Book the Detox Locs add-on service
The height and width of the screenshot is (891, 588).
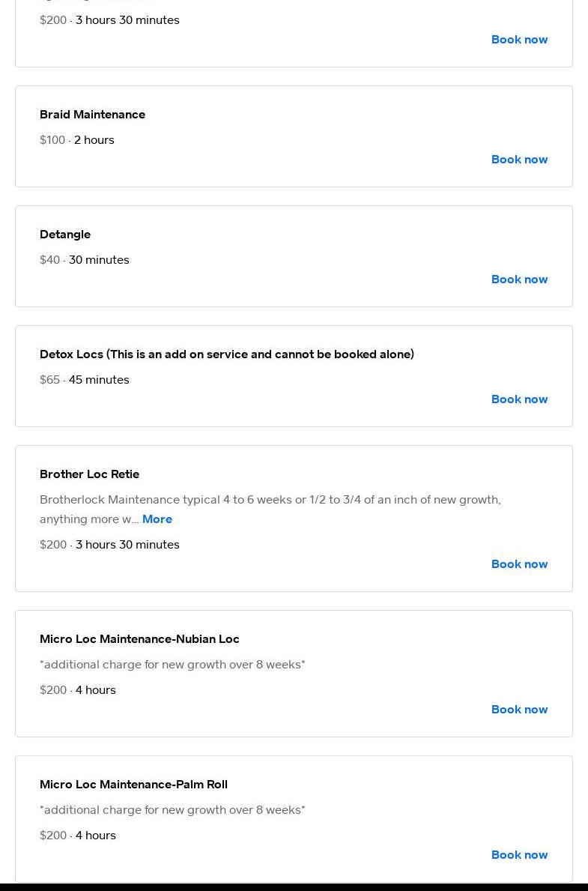pos(519,399)
